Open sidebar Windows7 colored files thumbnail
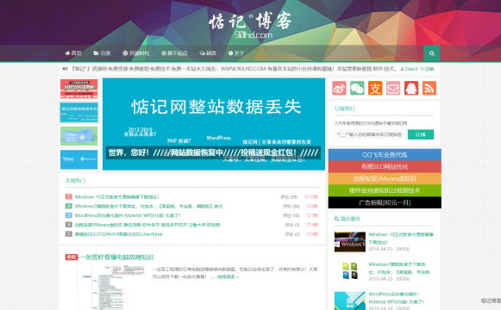The height and width of the screenshot is (310, 501). coord(350,271)
